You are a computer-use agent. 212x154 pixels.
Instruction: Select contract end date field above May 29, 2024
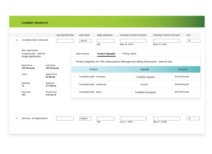[x=166, y=41]
